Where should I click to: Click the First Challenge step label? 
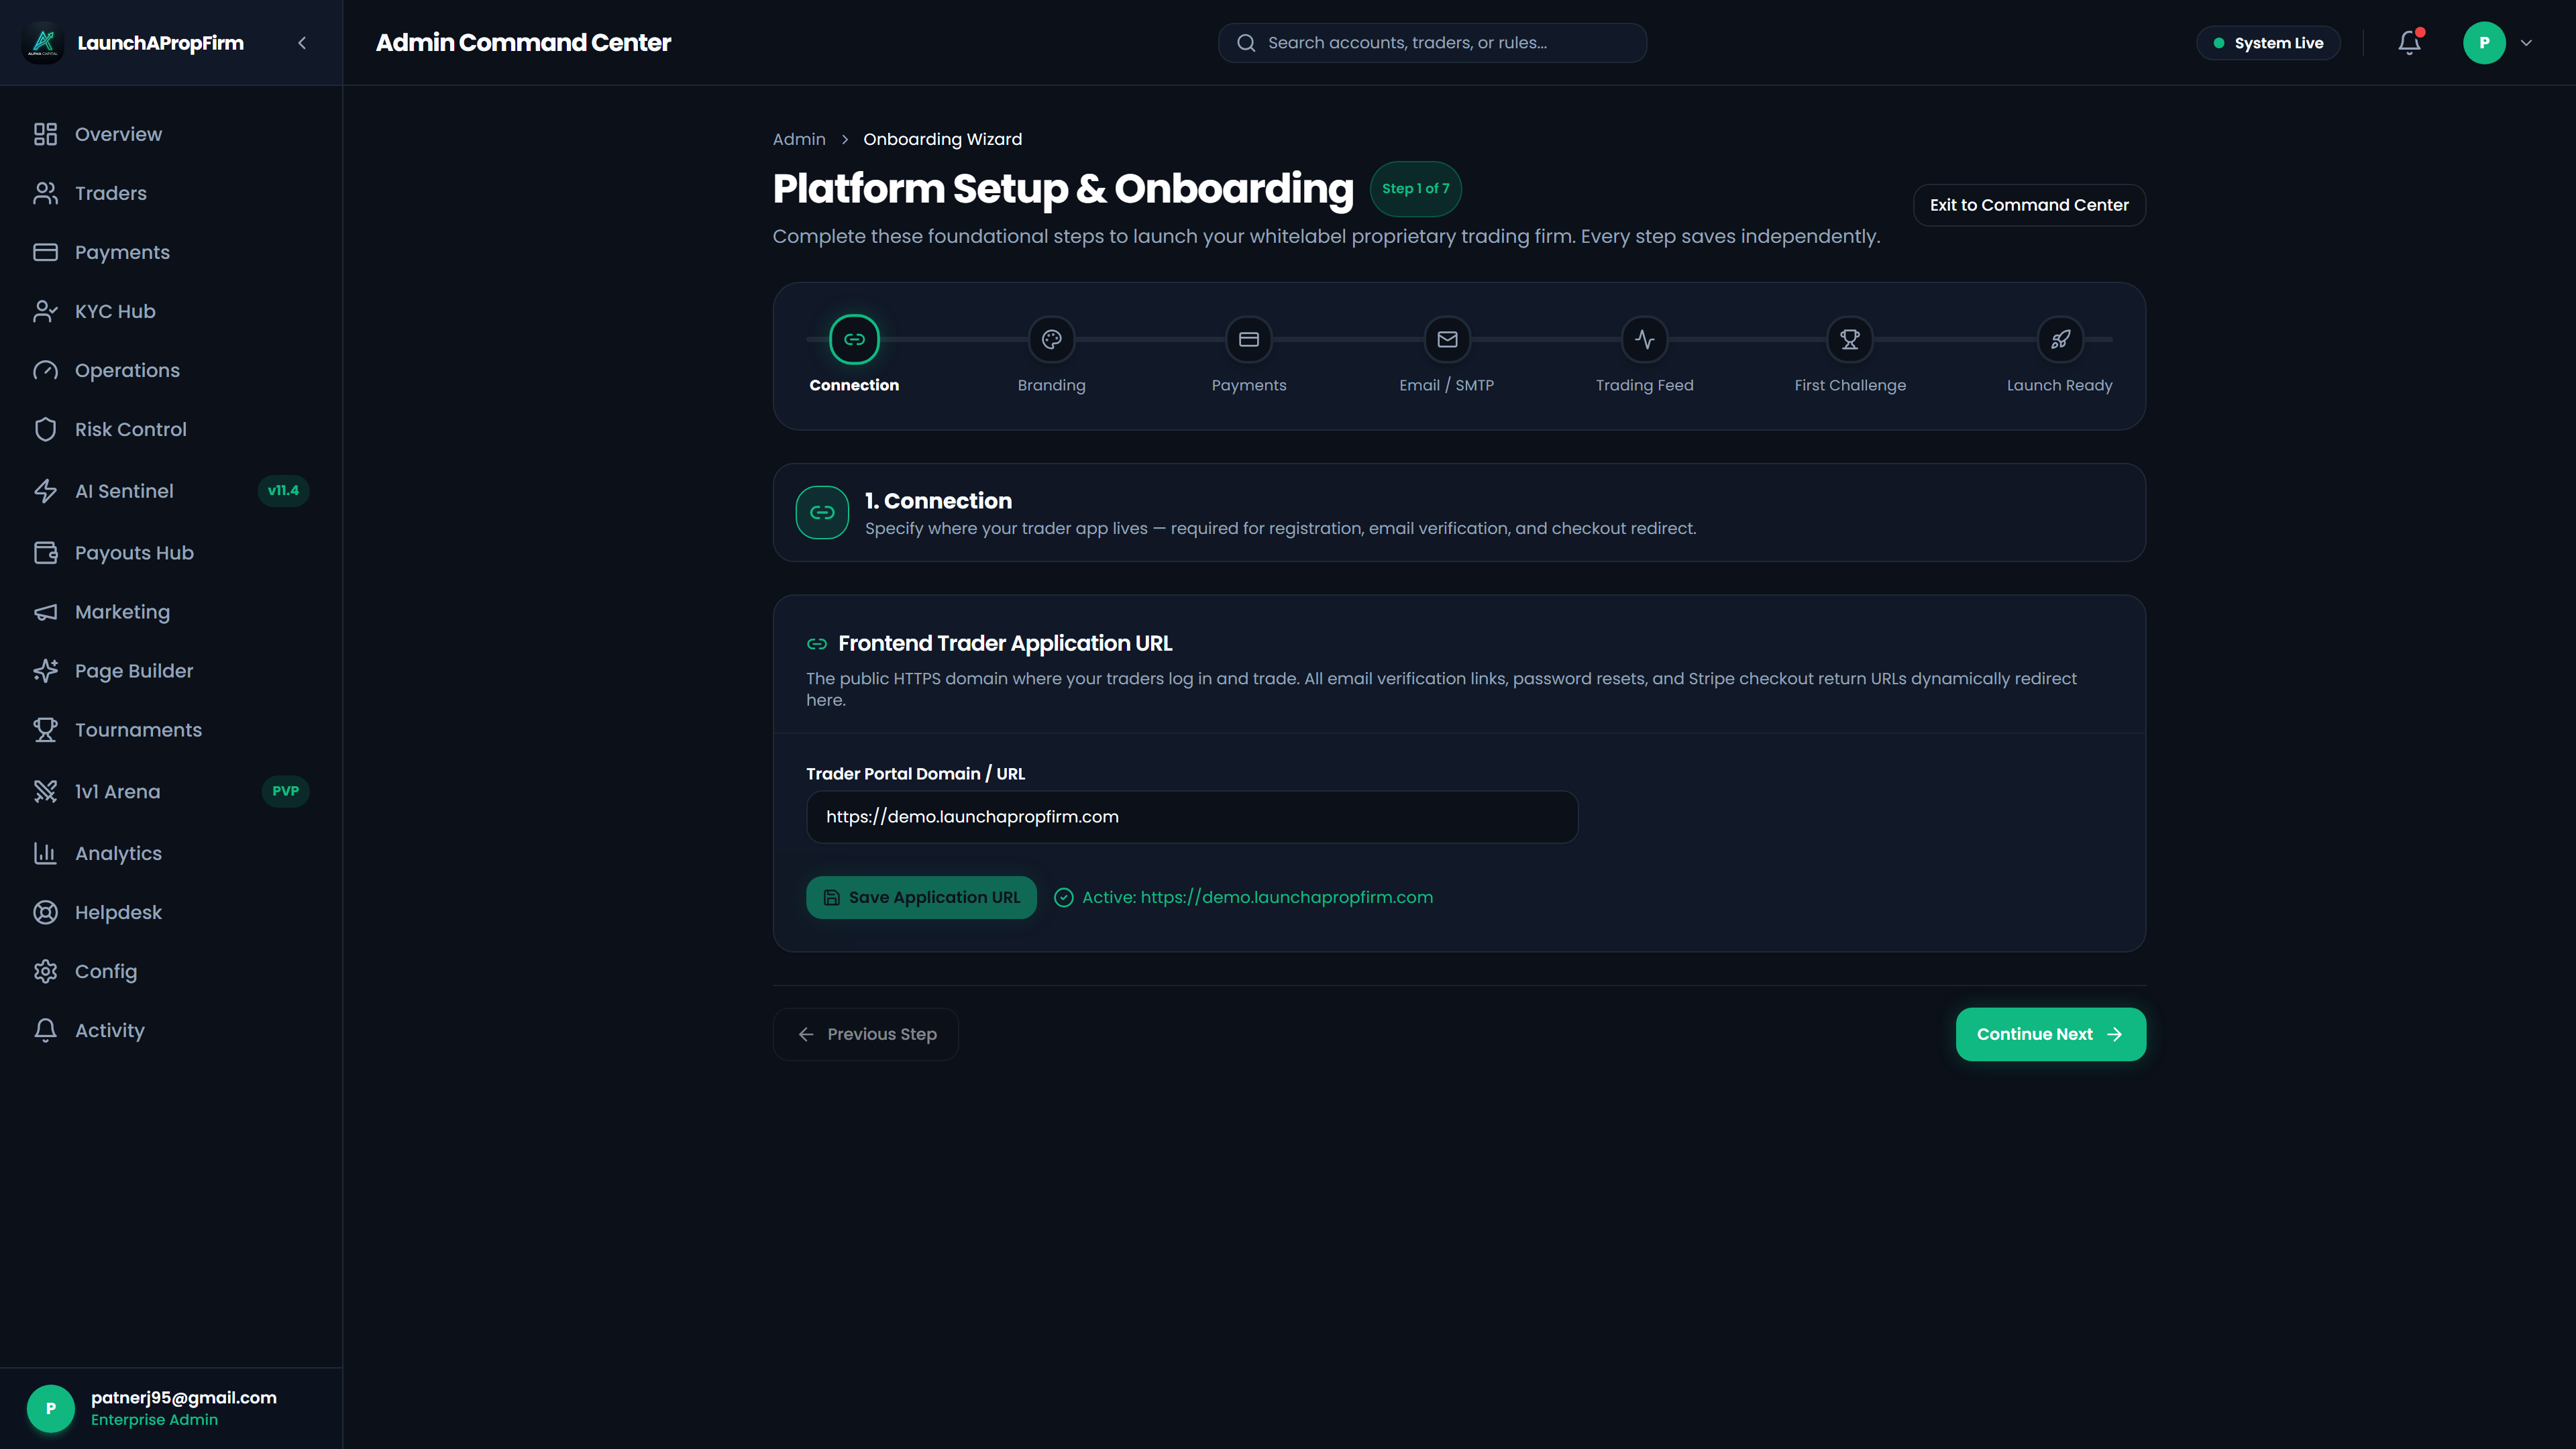[x=1850, y=386]
